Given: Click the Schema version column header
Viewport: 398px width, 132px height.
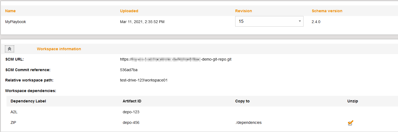Looking at the screenshot, I should tap(327, 11).
